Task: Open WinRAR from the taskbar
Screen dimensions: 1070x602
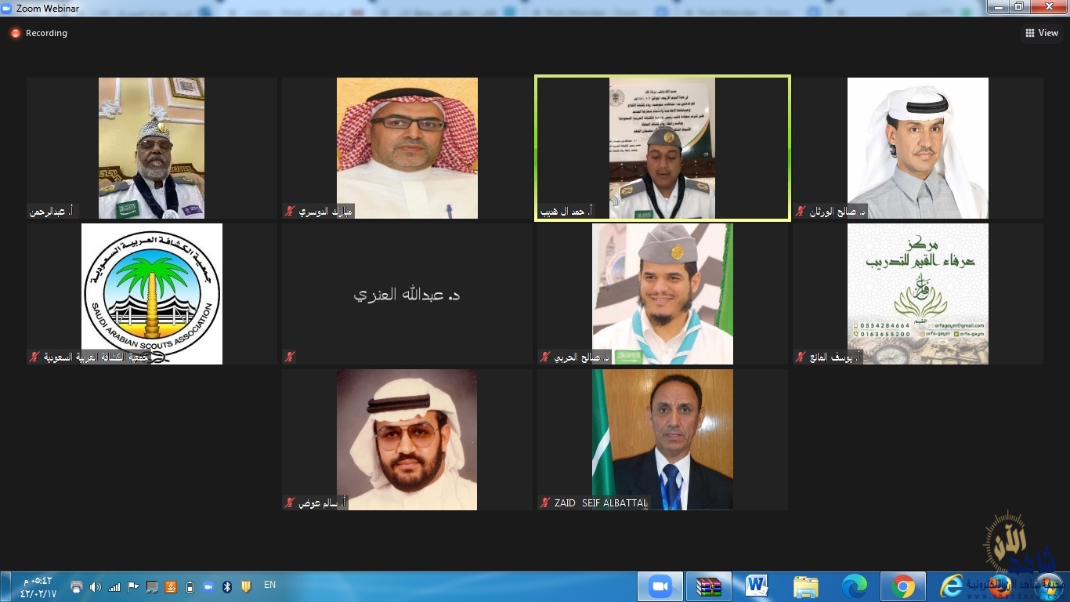Action: (x=708, y=586)
